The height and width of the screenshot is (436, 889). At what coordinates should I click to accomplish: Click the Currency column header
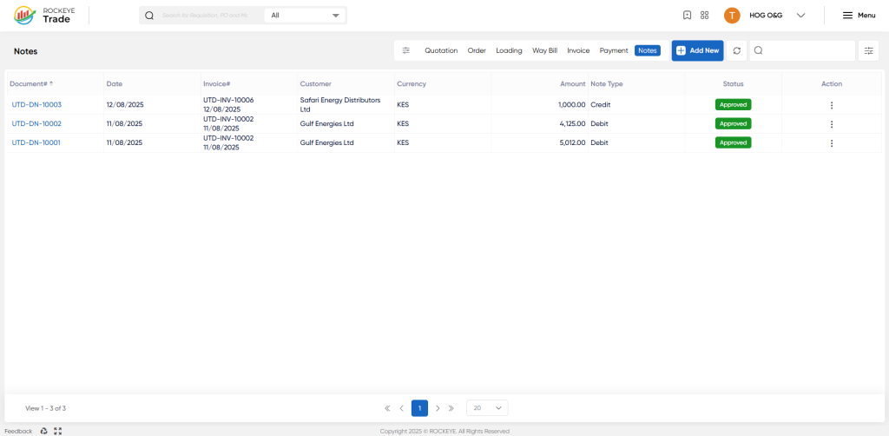[x=411, y=83]
